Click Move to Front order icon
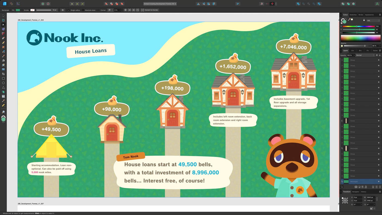Screen dimensions: 382x215 [x=122, y=4]
